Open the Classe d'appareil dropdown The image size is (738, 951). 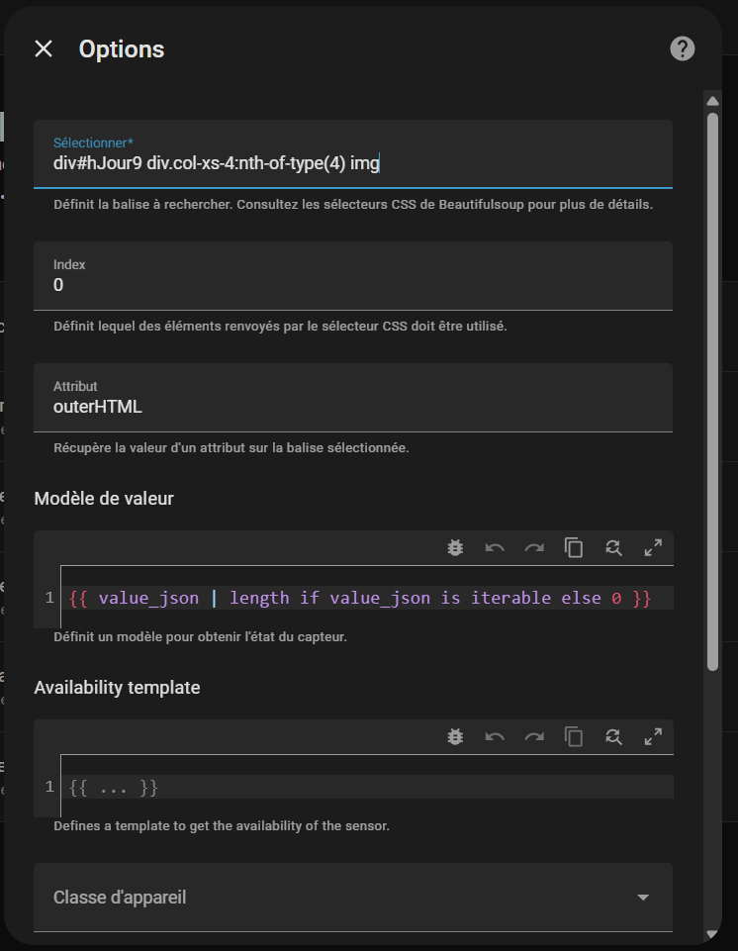coord(353,898)
